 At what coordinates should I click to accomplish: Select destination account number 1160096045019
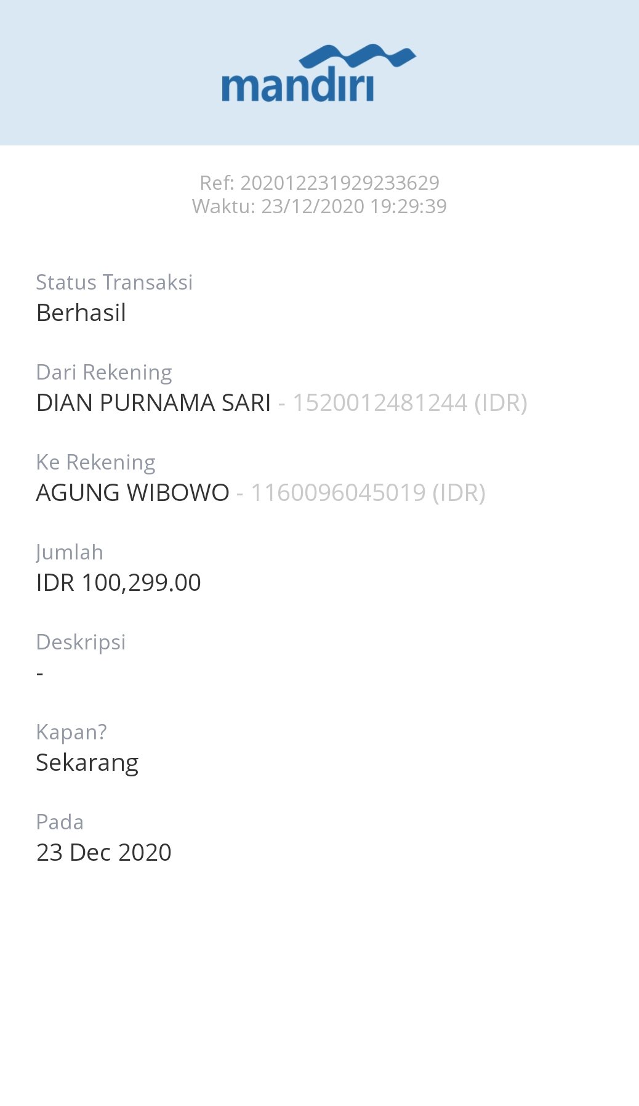click(338, 493)
